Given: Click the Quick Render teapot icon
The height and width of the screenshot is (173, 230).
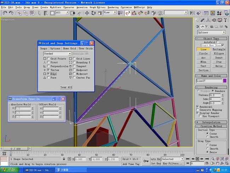Looking at the screenshot, I should click(x=226, y=13).
